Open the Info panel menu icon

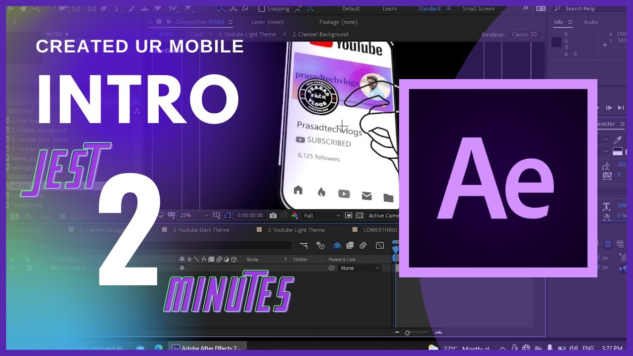coord(570,22)
